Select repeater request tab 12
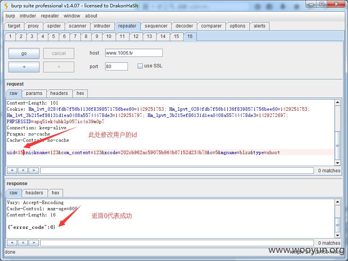The image size is (348, 261). pos(136,36)
